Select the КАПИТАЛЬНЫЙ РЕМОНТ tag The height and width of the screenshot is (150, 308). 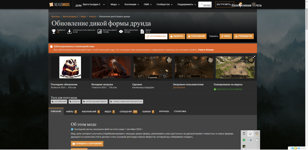click(95, 102)
